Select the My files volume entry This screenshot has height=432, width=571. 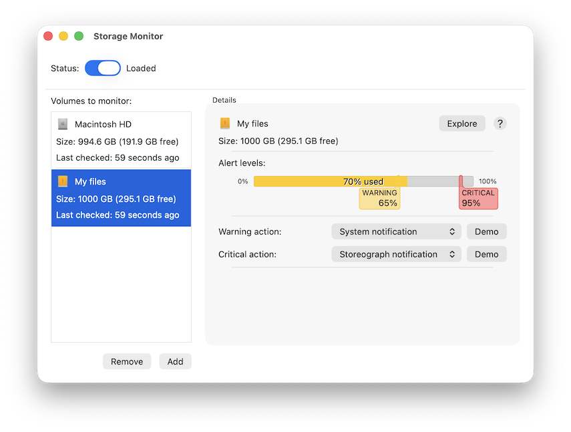(x=121, y=197)
